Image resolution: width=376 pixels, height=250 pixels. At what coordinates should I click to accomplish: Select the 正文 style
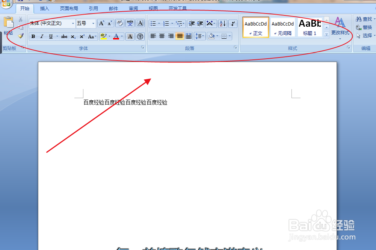click(256, 27)
